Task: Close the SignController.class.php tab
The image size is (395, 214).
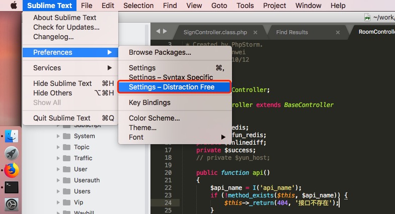Action: (255, 33)
